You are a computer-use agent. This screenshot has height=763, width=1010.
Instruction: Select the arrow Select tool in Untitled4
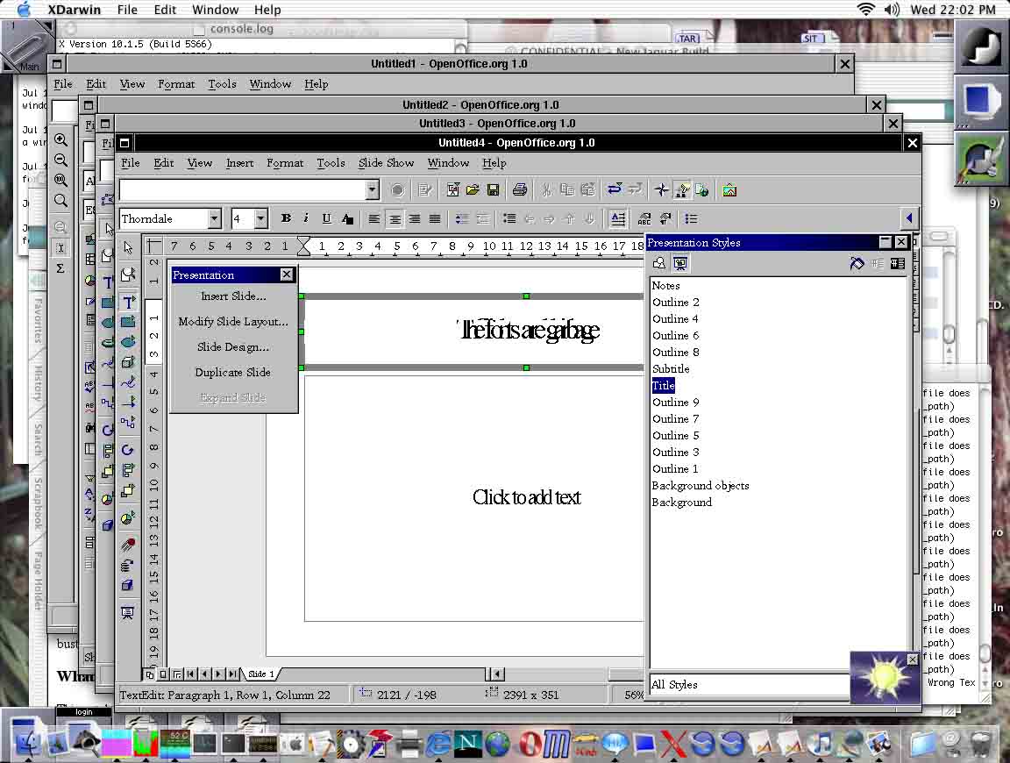(x=128, y=247)
